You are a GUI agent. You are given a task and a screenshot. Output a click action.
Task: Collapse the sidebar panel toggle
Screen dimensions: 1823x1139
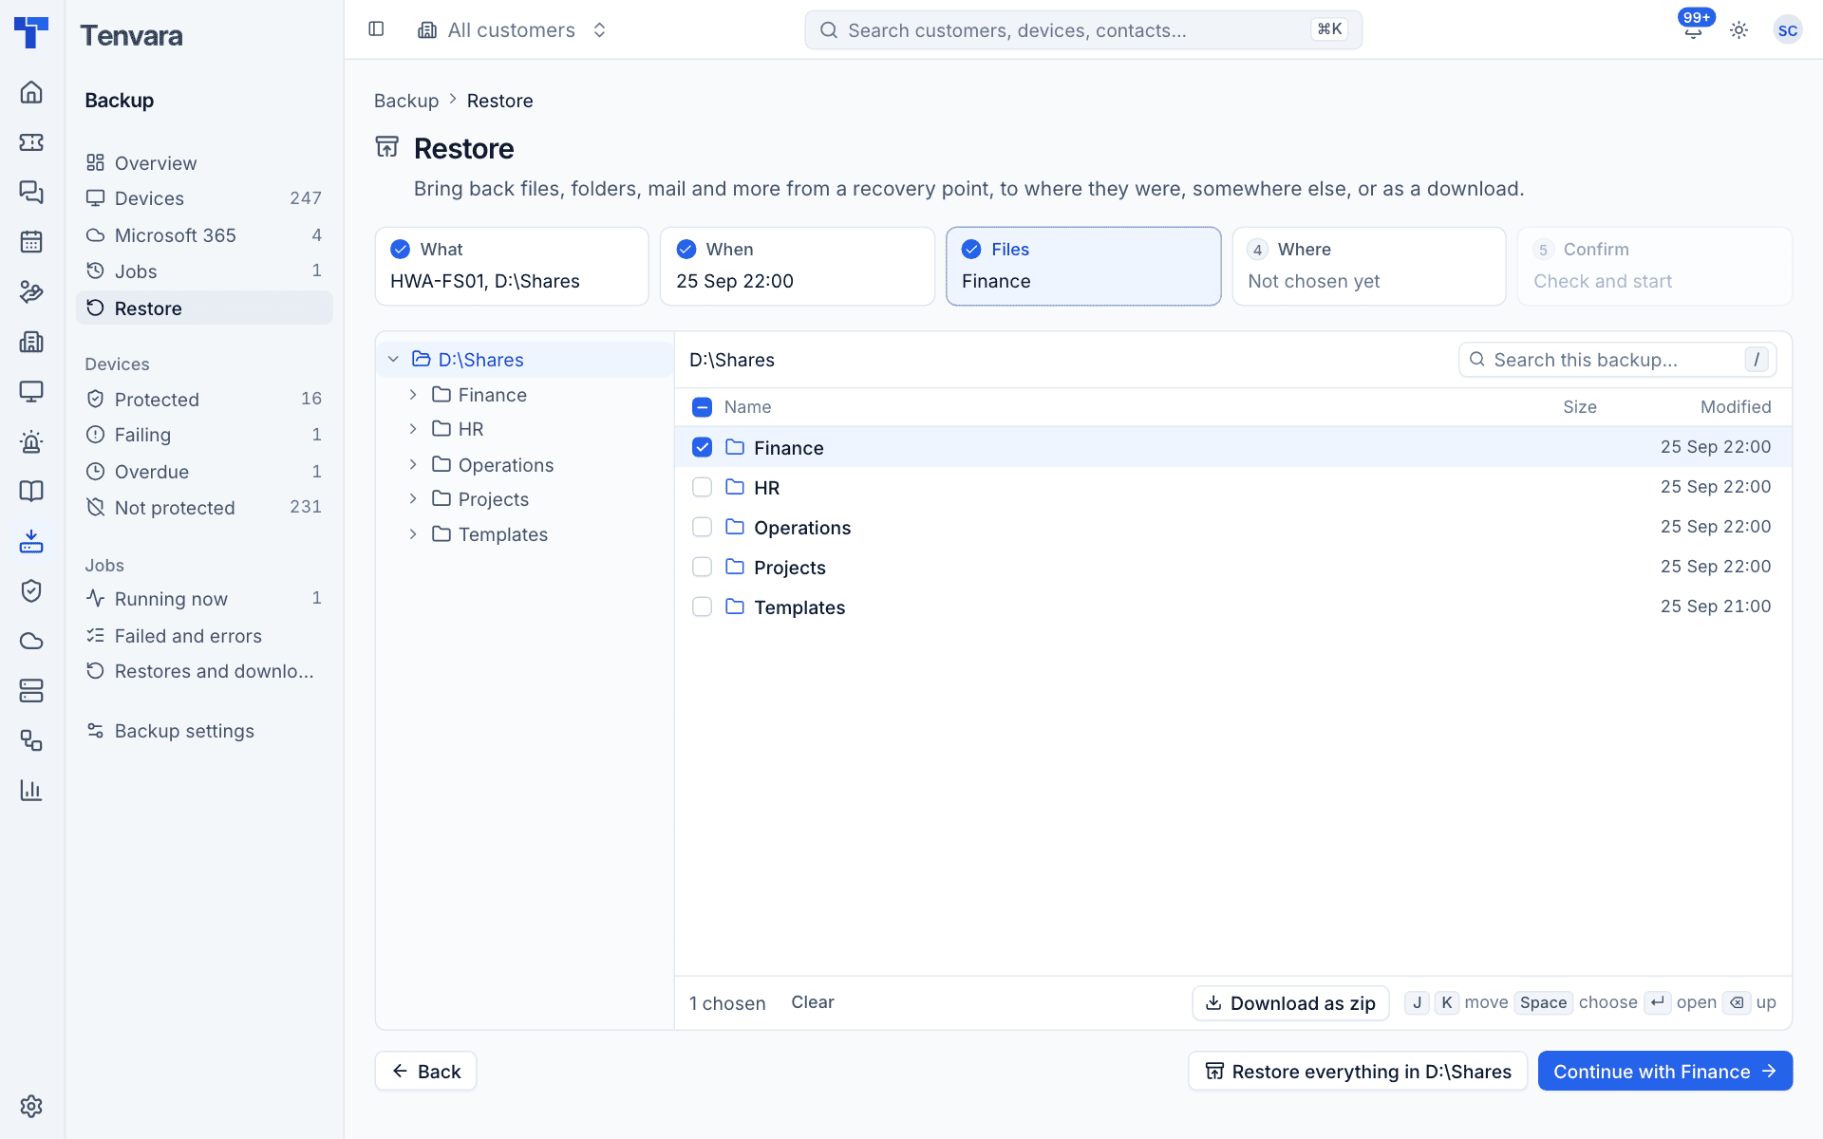[376, 29]
